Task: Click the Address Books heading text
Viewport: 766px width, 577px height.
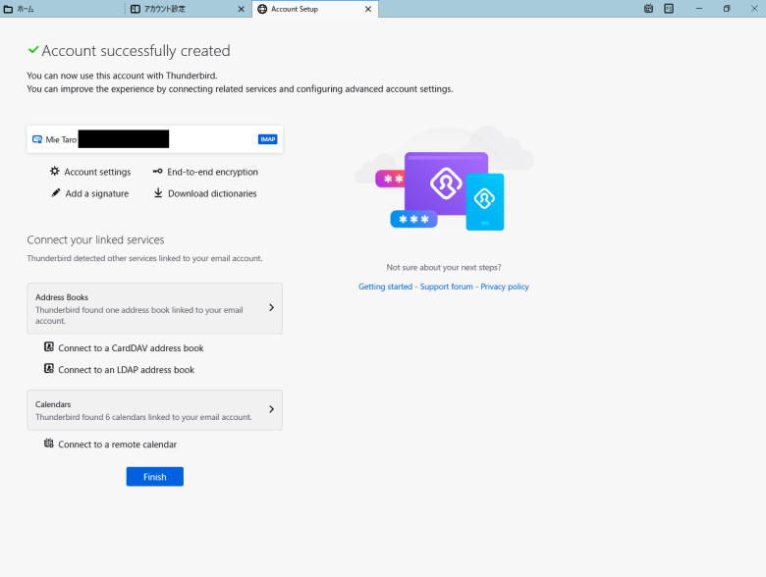Action: point(62,297)
